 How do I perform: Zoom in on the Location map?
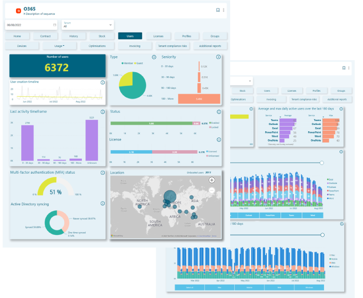pos(212,180)
